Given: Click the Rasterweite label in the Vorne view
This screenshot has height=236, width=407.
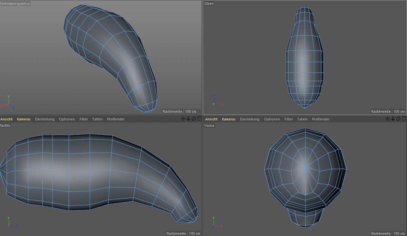Looking at the screenshot, I should (x=388, y=233).
